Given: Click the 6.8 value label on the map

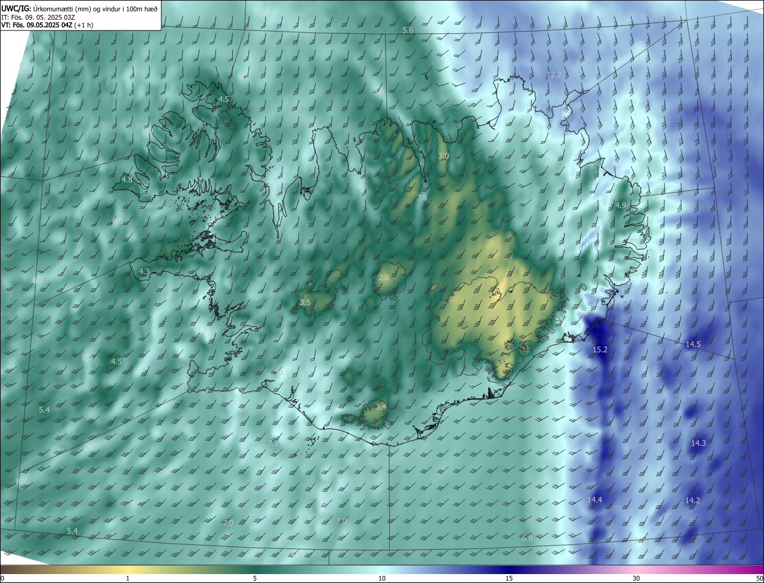Looking at the screenshot, I should [526, 538].
